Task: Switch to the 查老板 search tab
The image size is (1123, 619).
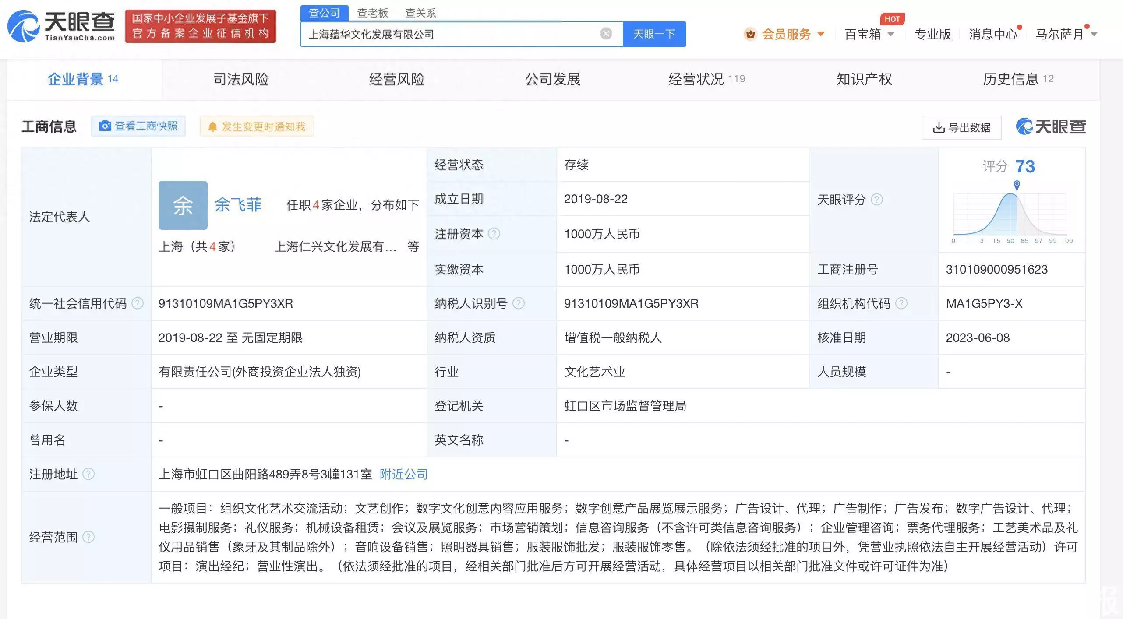Action: (373, 13)
